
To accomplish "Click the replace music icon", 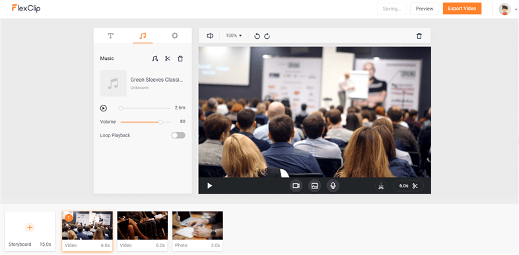I will 155,59.
